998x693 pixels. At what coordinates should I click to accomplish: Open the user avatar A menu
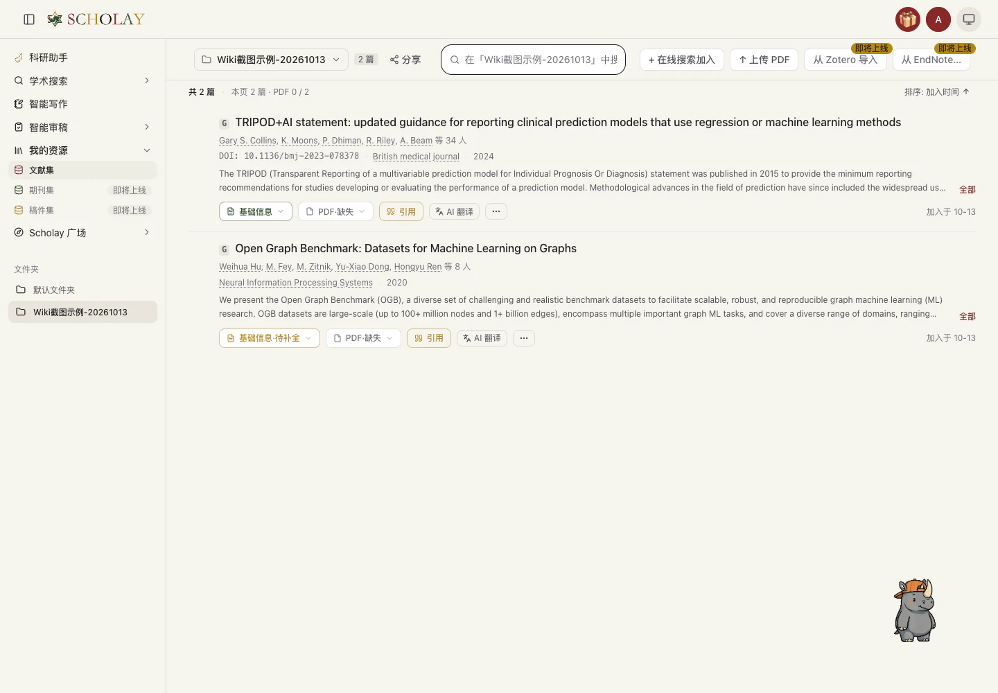(x=938, y=19)
